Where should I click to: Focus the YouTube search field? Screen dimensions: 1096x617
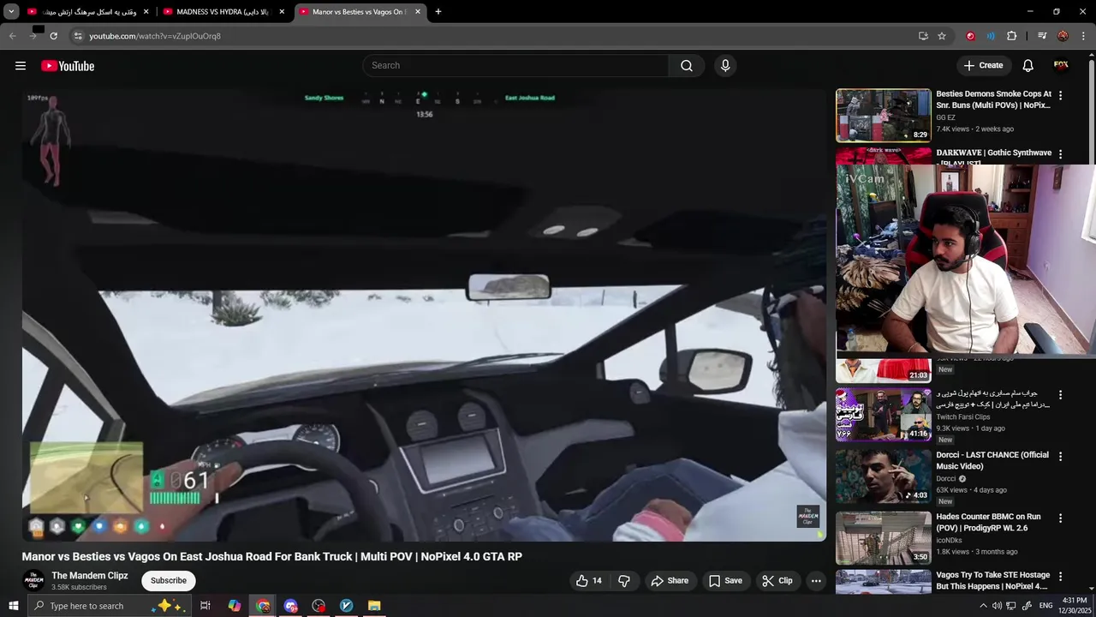[515, 66]
